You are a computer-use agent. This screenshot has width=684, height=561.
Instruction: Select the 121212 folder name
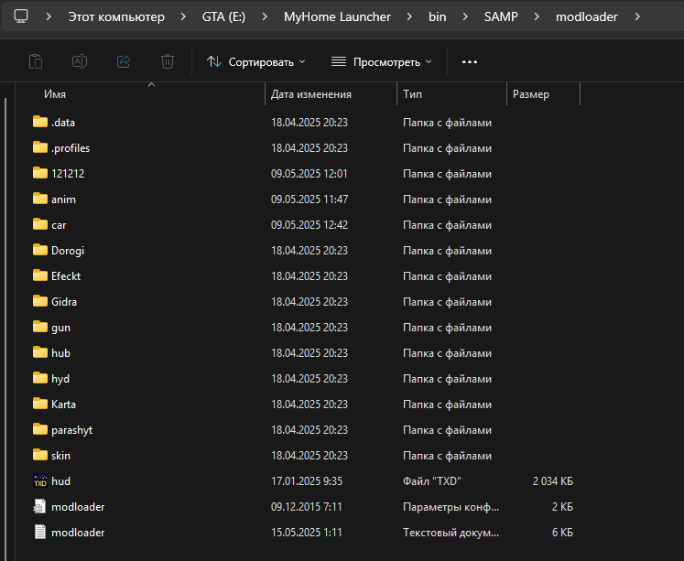pos(68,174)
